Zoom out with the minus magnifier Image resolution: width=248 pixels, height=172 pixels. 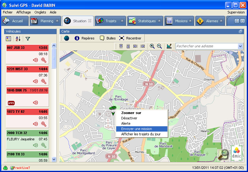click(x=159, y=46)
